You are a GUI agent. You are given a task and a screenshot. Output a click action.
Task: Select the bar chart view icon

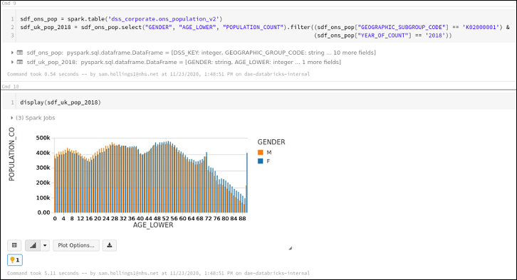(33, 245)
